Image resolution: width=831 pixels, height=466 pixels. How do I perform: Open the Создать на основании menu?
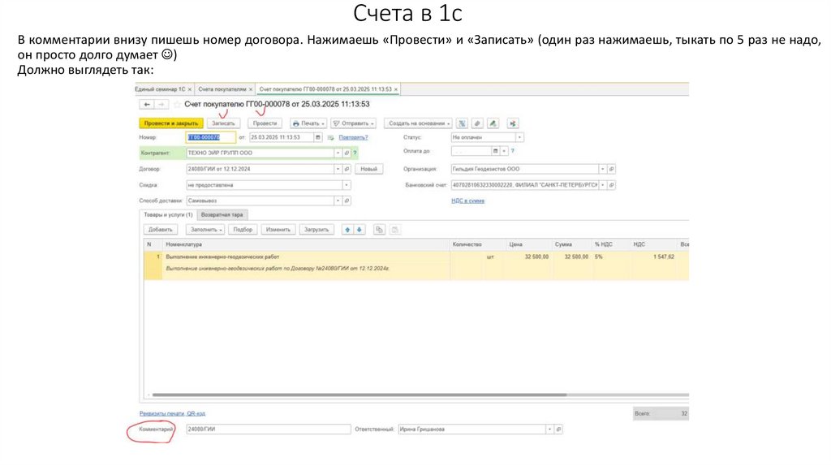pos(419,123)
